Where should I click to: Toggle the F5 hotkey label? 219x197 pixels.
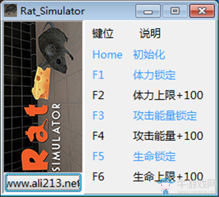98,156
